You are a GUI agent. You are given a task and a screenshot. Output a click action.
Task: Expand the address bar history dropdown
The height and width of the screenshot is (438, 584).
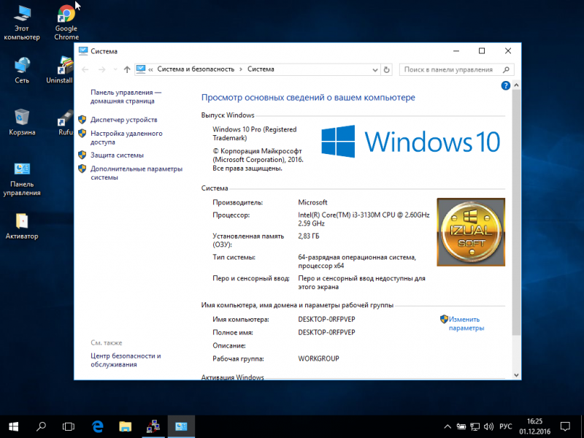(x=375, y=69)
